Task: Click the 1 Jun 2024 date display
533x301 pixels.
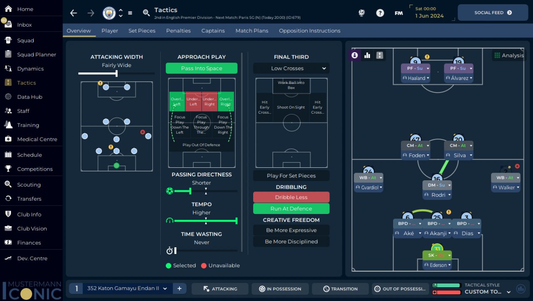Action: pyautogui.click(x=429, y=16)
